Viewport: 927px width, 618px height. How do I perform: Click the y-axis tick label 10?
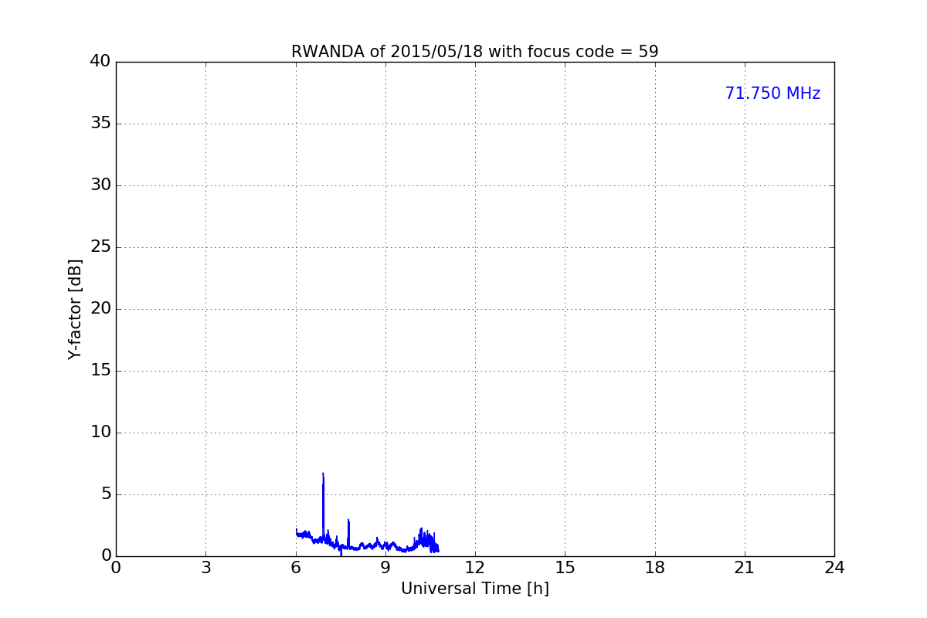100,433
